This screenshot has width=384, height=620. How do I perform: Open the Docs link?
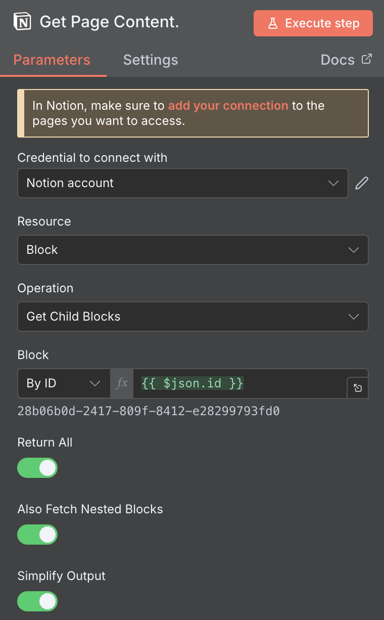(338, 60)
